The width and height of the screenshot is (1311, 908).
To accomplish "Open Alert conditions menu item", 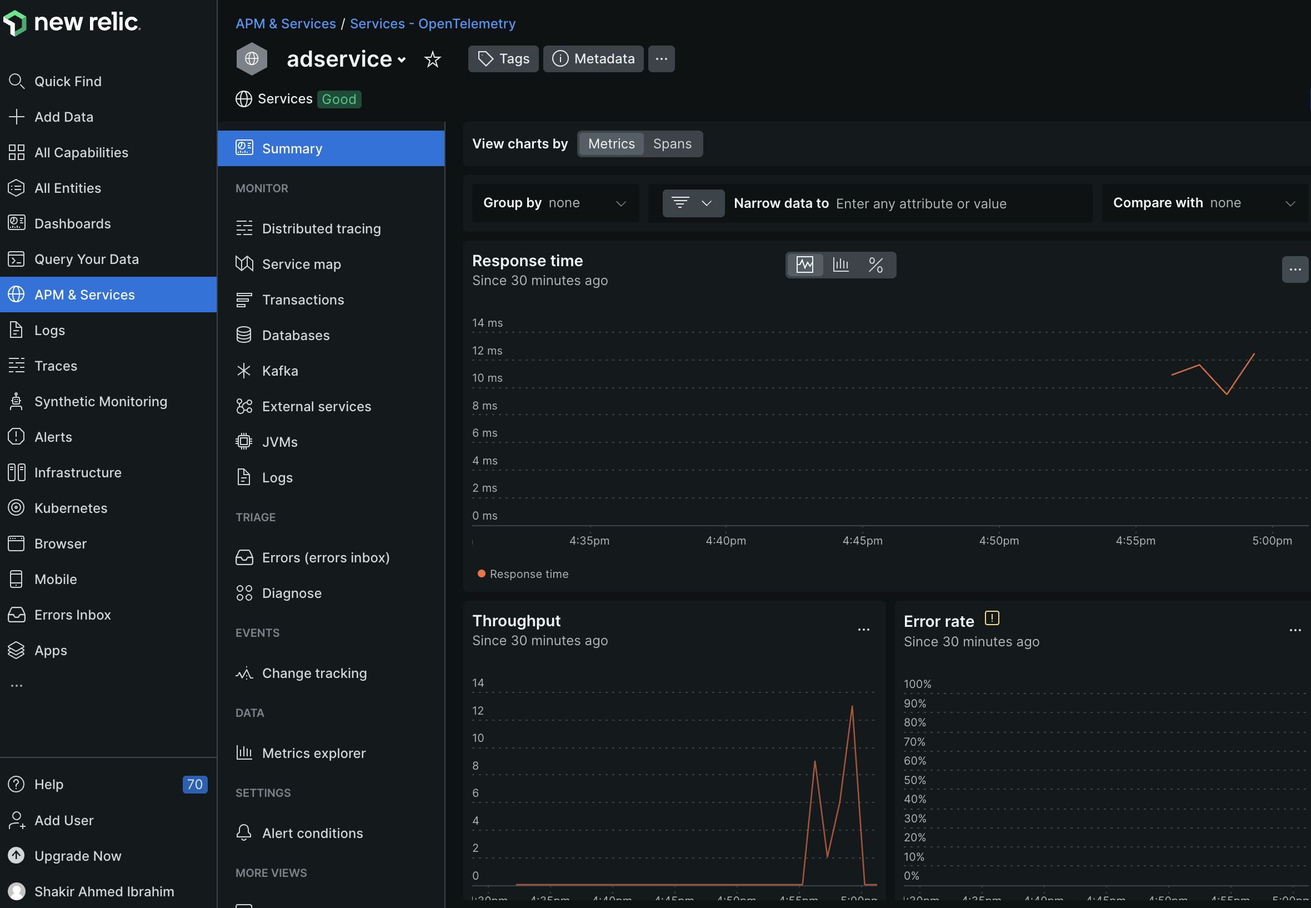I will [x=331, y=833].
